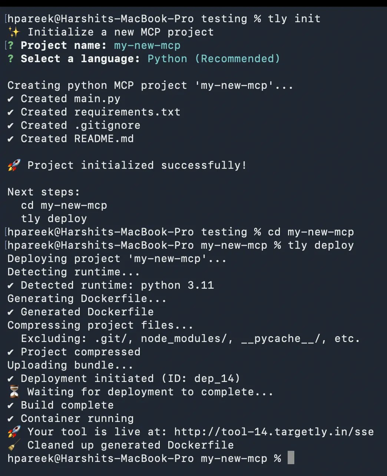
Task: Click the rocket emoji before Project initialized
Action: coord(14,165)
